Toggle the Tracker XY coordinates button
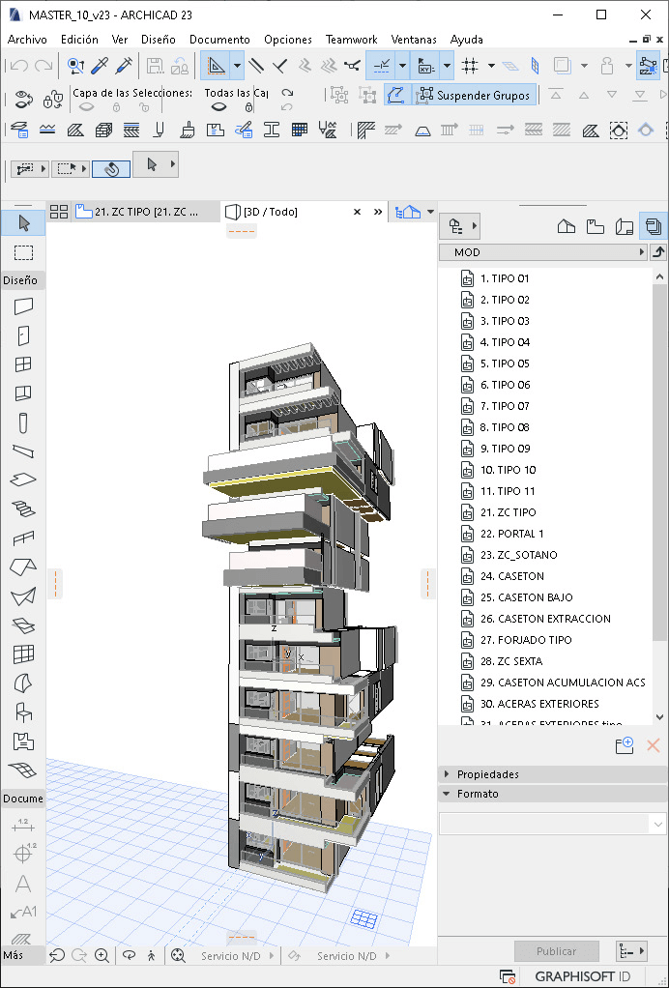Viewport: 669px width, 988px height. coord(425,66)
